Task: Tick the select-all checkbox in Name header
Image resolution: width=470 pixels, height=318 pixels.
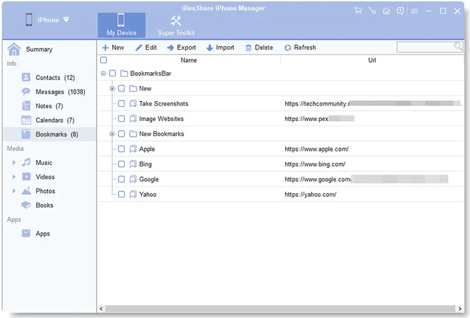Action: (103, 60)
